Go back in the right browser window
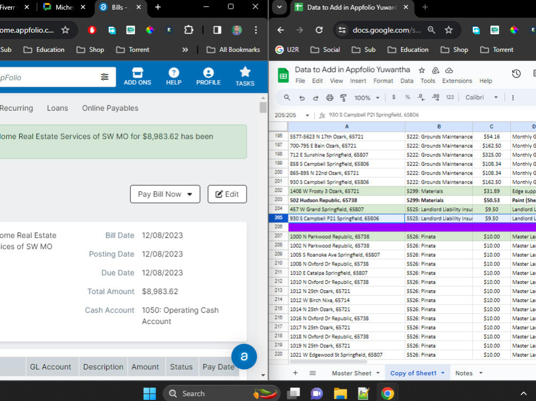The height and width of the screenshot is (401, 536). tap(281, 30)
